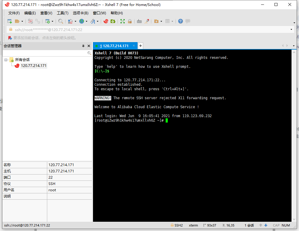Add a new tab with plus button
Screen dimensions: 299x231
click(x=140, y=46)
